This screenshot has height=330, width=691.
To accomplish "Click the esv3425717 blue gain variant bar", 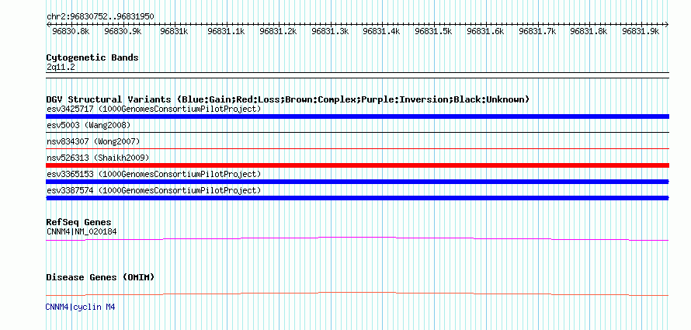I will (357, 116).
